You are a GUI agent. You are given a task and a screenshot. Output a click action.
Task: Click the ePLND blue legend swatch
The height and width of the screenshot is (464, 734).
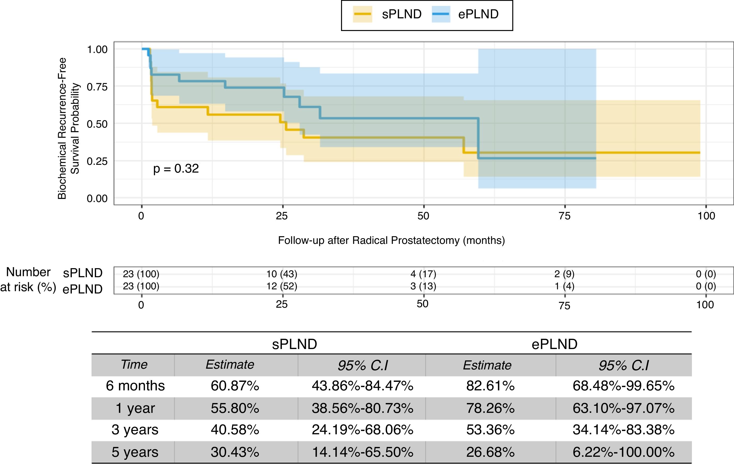[441, 14]
